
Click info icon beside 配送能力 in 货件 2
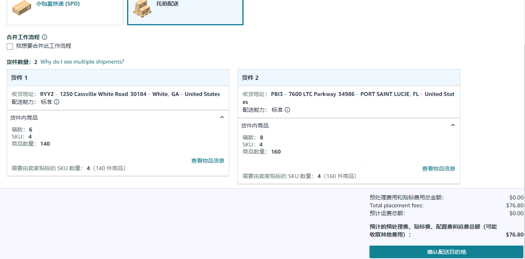coord(287,110)
